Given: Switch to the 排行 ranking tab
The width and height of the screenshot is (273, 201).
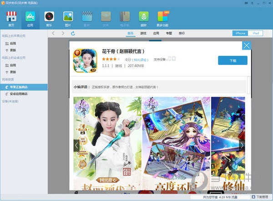Looking at the screenshot, I should tap(182, 33).
